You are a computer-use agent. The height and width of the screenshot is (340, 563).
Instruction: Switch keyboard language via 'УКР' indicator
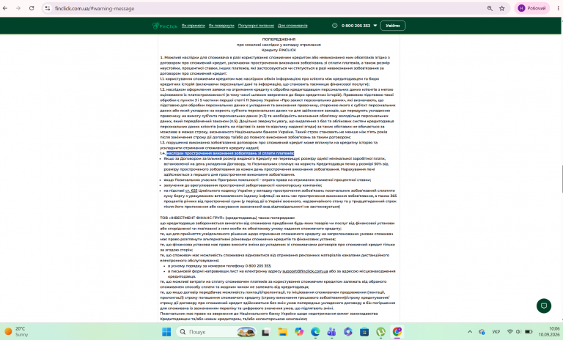[x=496, y=332]
